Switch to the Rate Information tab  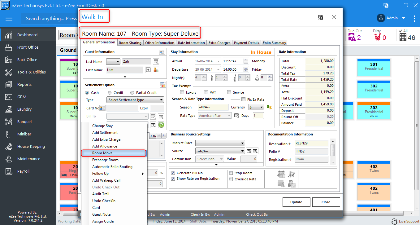(x=191, y=43)
